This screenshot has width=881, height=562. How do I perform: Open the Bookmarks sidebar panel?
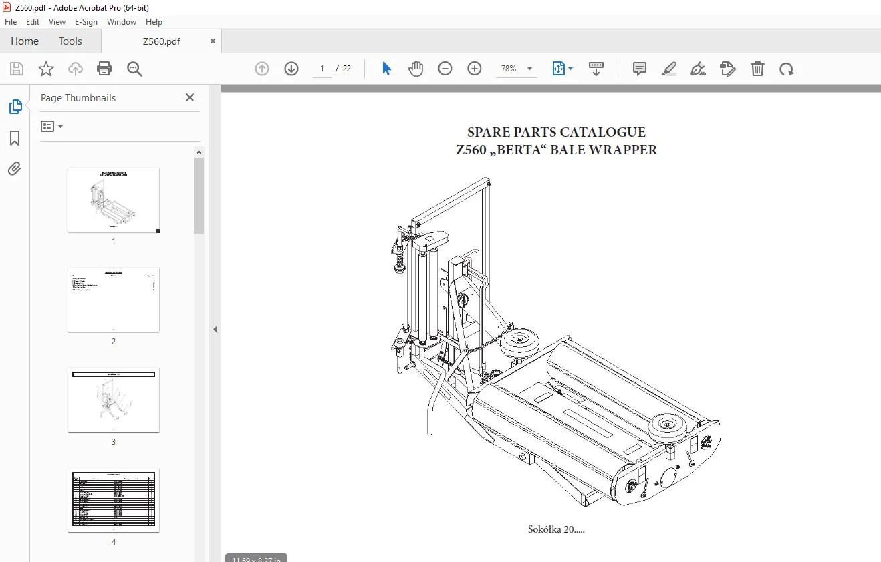(15, 138)
